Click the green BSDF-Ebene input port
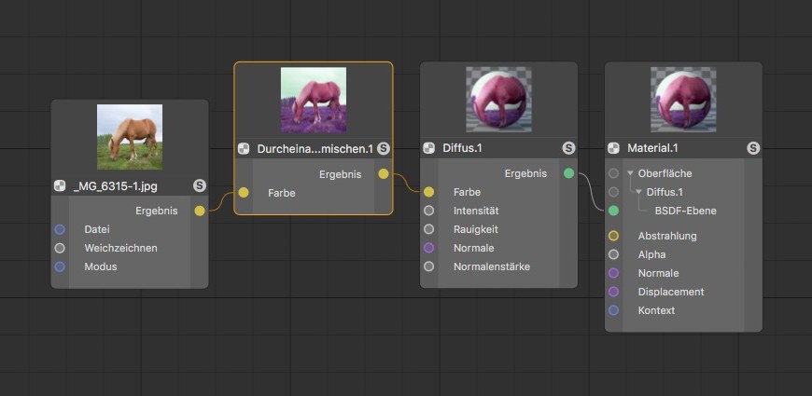The image size is (812, 396). click(613, 211)
